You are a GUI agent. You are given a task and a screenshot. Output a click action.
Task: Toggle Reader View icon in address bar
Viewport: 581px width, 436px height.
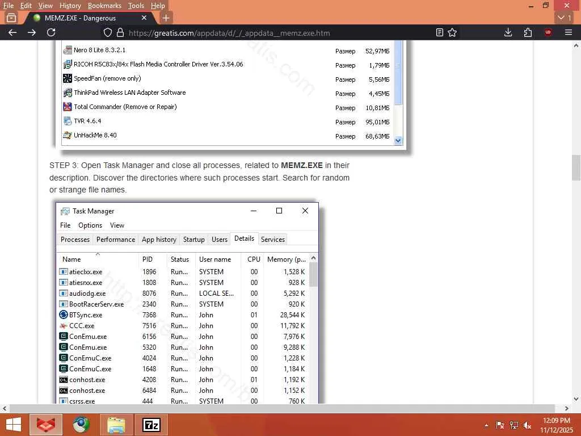pyautogui.click(x=440, y=32)
